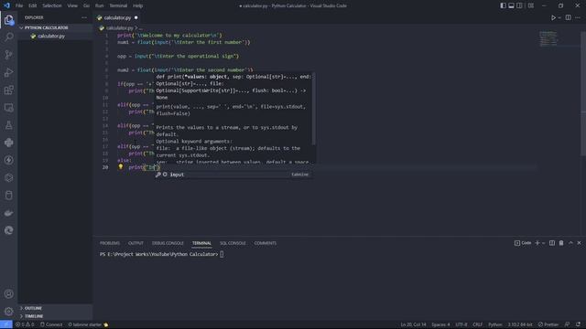Image resolution: width=586 pixels, height=329 pixels.
Task: Toggle the bottom panel from title bar
Action: point(511,5)
